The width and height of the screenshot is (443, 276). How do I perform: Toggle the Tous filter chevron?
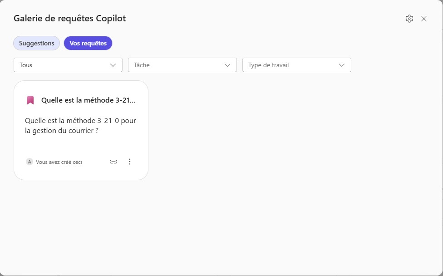point(113,65)
